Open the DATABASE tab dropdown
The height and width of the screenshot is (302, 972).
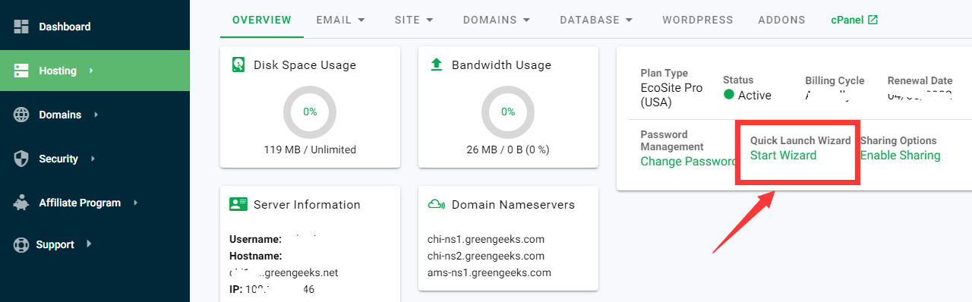pyautogui.click(x=597, y=20)
